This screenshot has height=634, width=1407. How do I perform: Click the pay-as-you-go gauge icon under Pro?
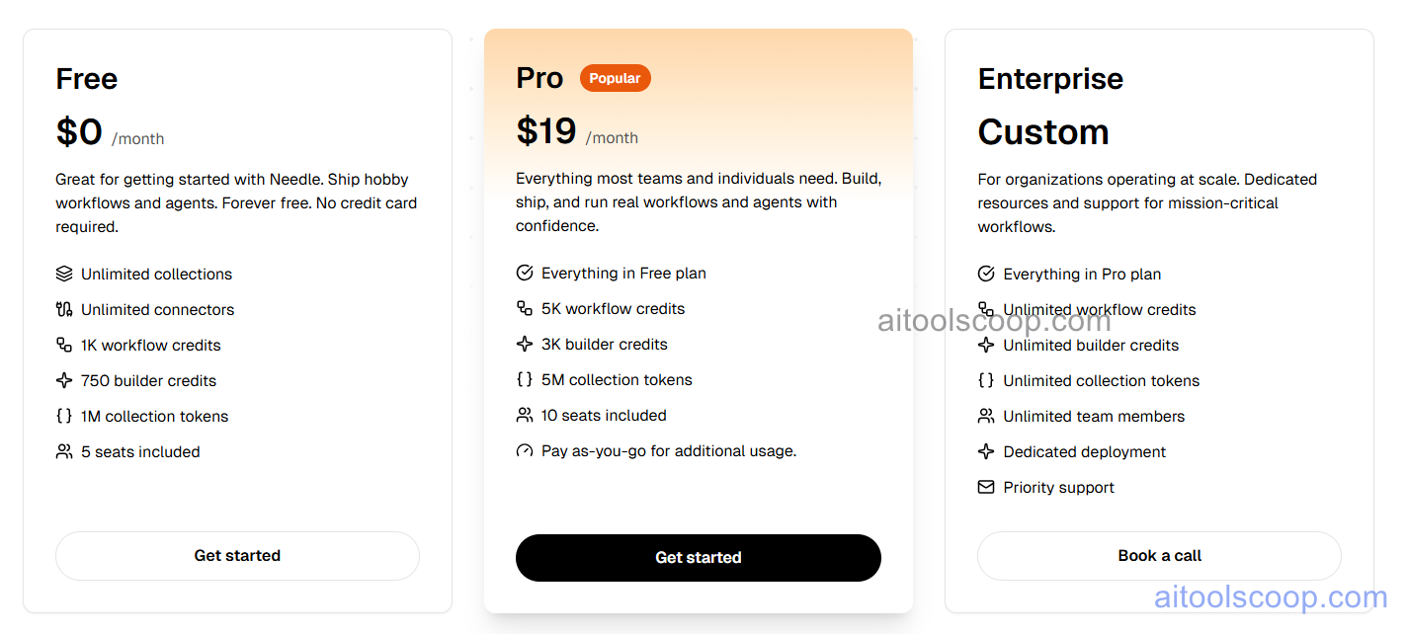(525, 450)
